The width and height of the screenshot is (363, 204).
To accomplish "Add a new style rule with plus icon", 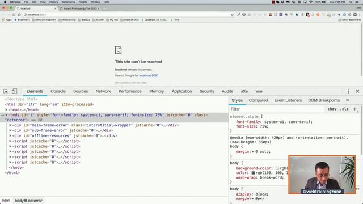I will [x=354, y=109].
